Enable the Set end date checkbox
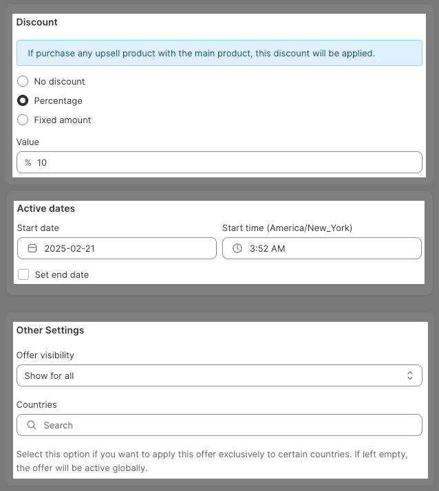 pos(23,274)
